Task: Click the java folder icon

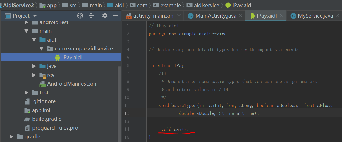Action: click(42, 66)
